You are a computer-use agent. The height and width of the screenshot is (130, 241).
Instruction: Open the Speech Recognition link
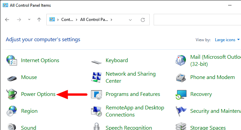click(129, 128)
